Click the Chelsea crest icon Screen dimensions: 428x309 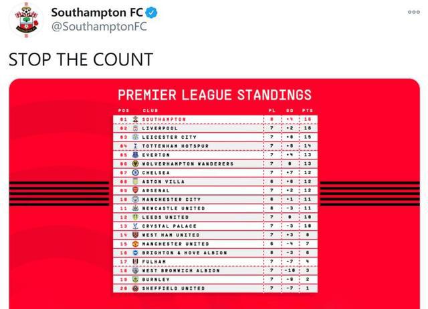[136, 172]
